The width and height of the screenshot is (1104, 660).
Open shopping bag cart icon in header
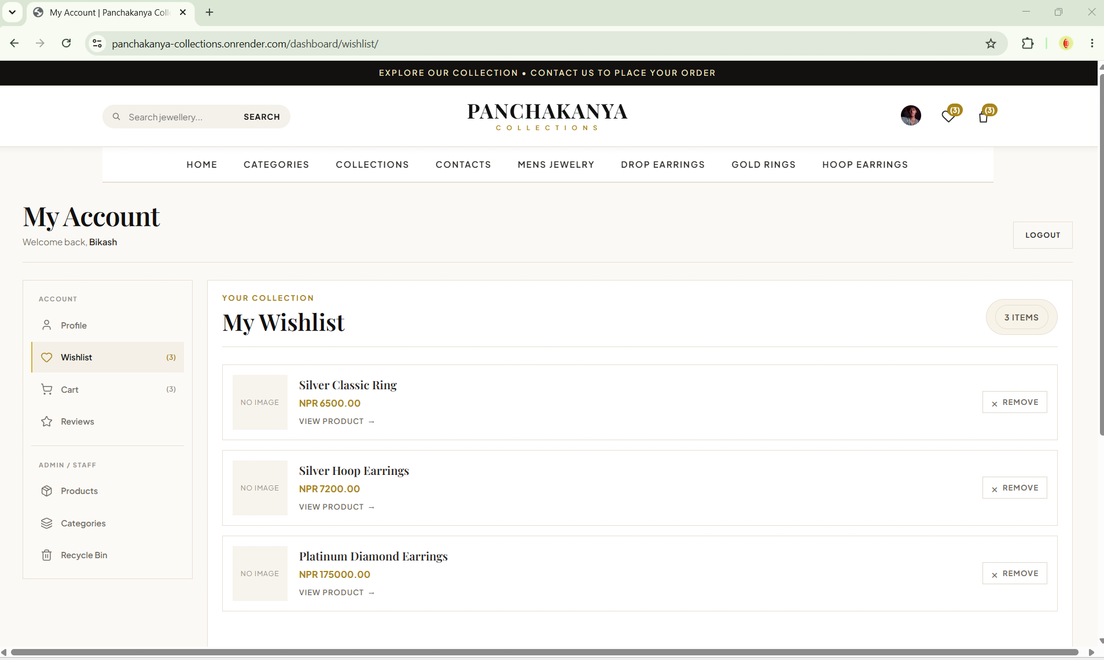coord(984,117)
